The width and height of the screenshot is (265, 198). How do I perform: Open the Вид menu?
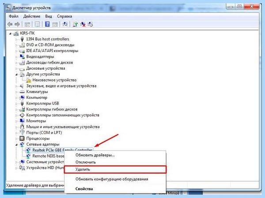click(x=49, y=16)
